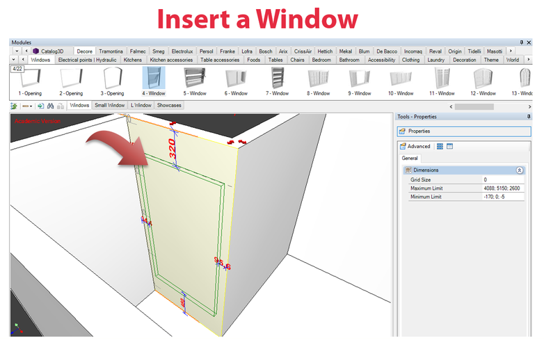Click the Catalog3D purple cube icon
544x340 pixels.
35,51
